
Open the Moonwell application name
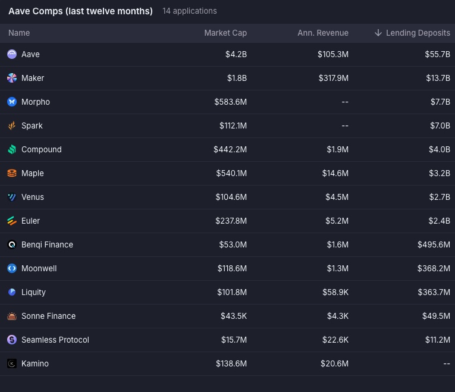pyautogui.click(x=39, y=268)
